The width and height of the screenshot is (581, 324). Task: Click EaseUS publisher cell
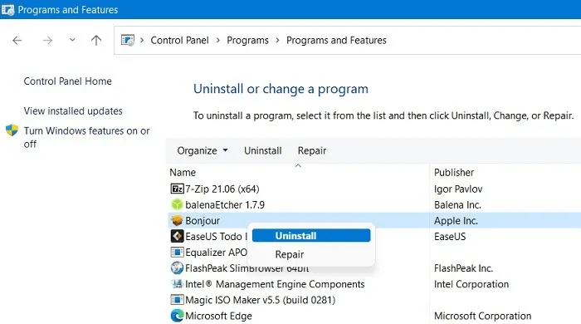[450, 237]
